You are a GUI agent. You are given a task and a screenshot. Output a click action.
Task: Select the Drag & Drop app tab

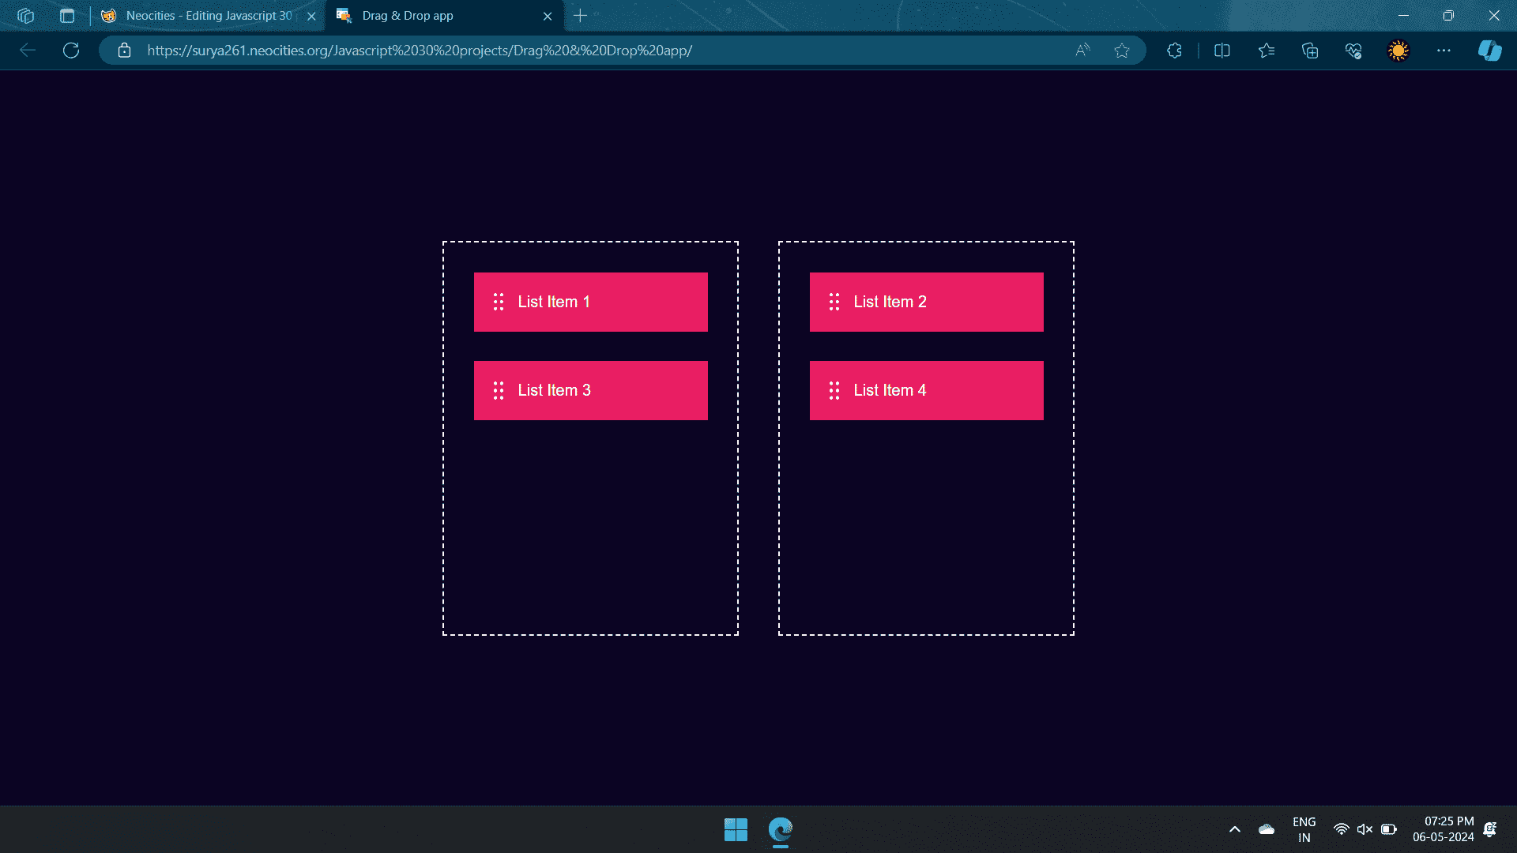click(x=427, y=16)
